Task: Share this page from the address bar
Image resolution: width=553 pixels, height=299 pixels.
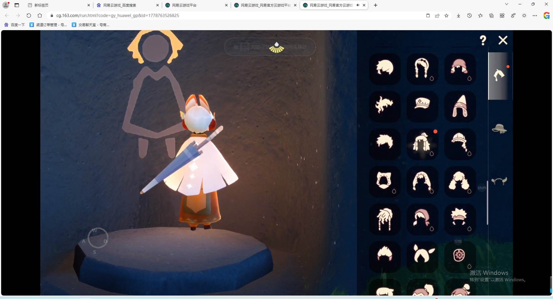Action: point(437,16)
